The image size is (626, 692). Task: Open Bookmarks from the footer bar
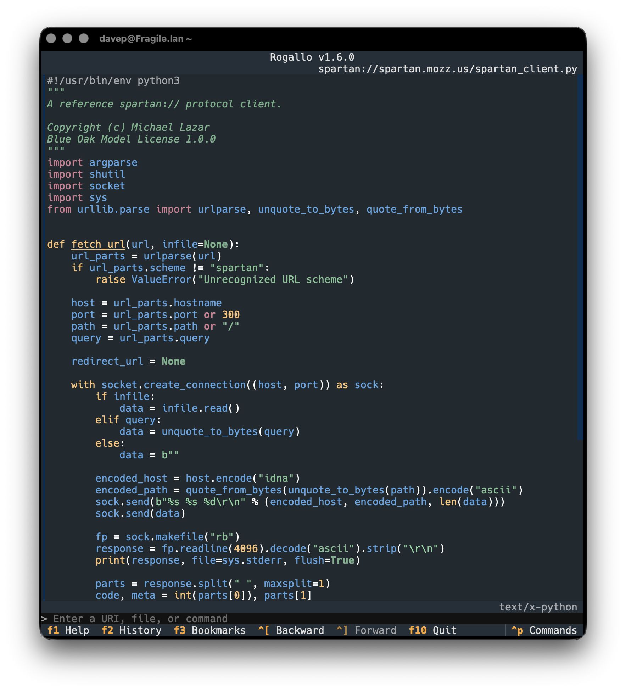209,630
